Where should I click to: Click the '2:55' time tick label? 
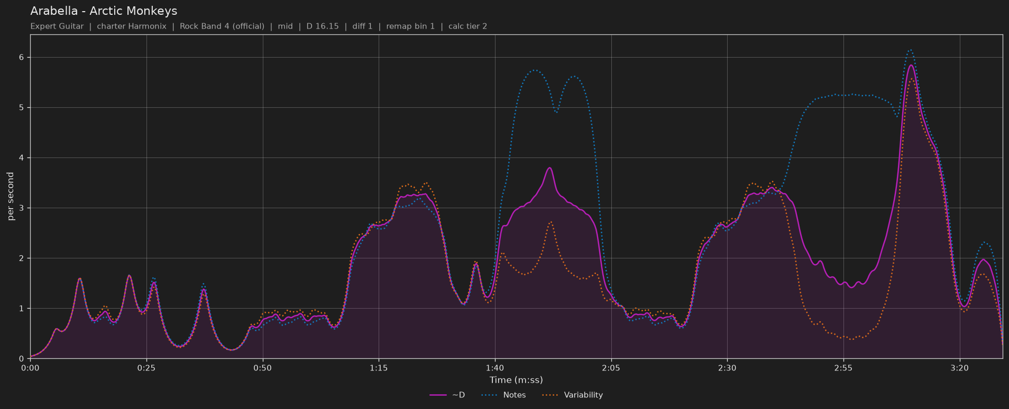click(843, 368)
